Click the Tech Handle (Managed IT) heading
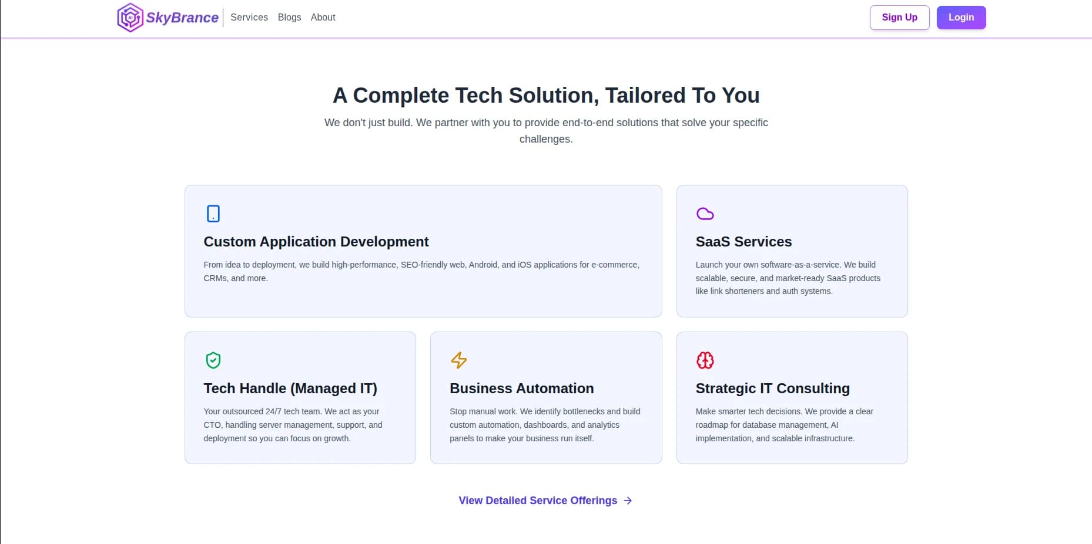This screenshot has height=544, width=1092. point(290,388)
